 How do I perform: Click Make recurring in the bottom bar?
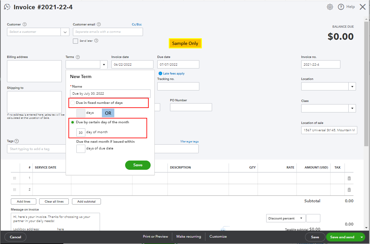tap(189, 237)
